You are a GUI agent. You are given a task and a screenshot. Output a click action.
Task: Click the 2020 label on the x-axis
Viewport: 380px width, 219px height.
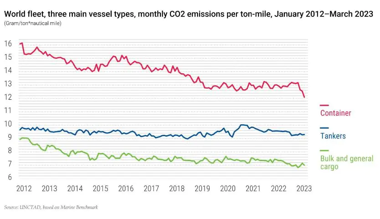(229, 188)
